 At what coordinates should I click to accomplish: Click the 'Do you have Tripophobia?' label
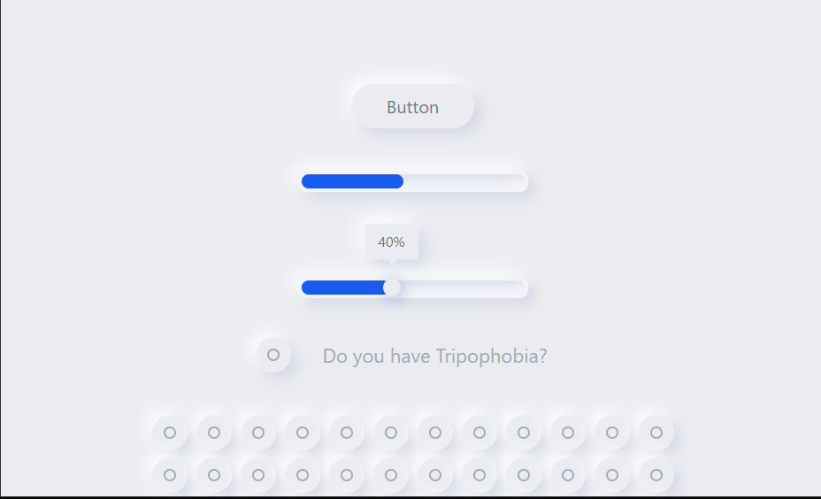pos(434,356)
